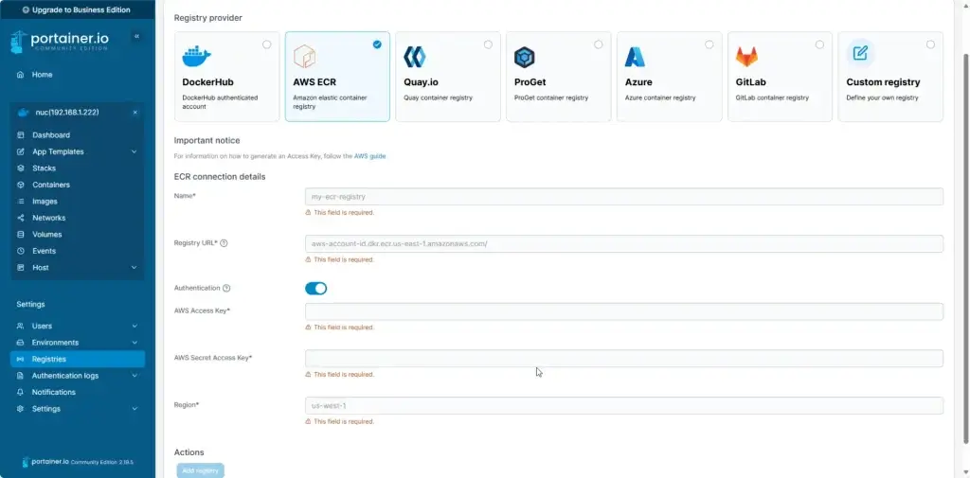Open the AWS guide link
Image resolution: width=970 pixels, height=478 pixels.
pos(370,156)
